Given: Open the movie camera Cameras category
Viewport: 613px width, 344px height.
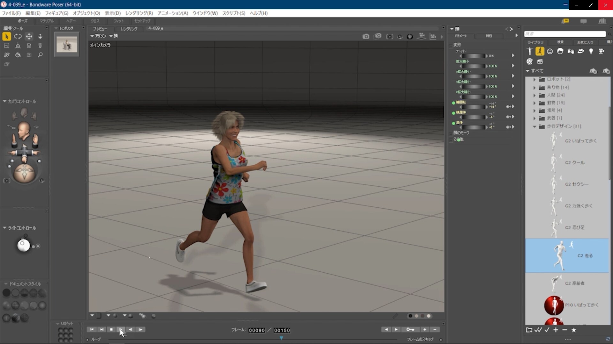Looking at the screenshot, I should pos(602,51).
